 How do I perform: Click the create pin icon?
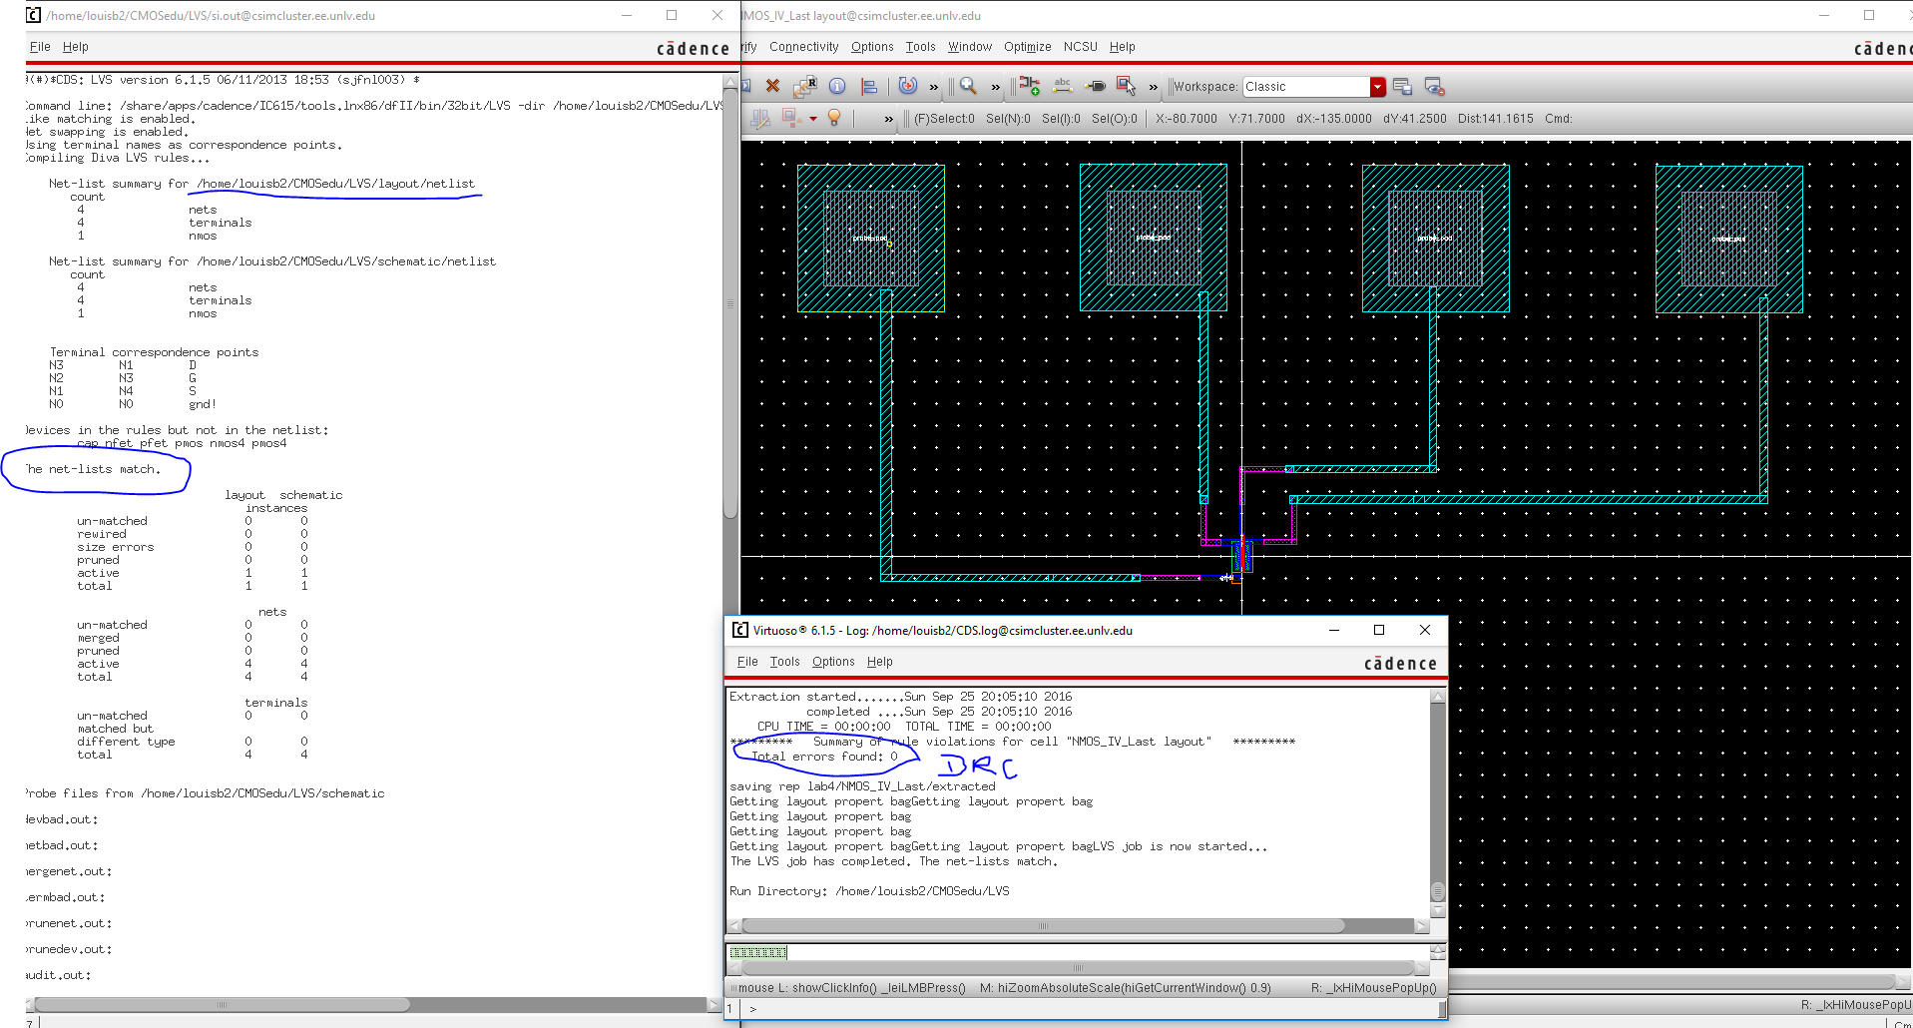point(1095,87)
